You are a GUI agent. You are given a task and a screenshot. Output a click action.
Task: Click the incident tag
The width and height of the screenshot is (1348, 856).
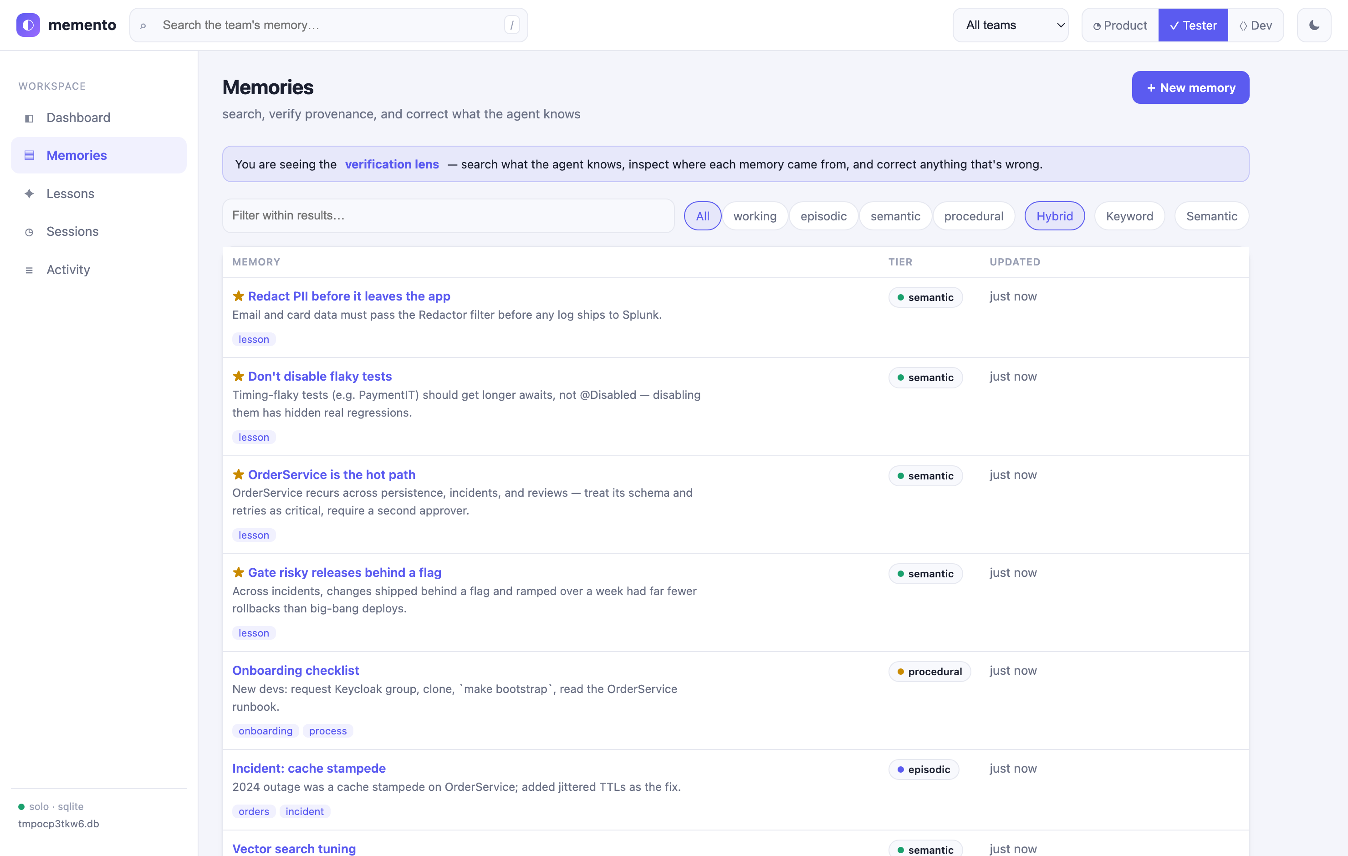point(305,812)
